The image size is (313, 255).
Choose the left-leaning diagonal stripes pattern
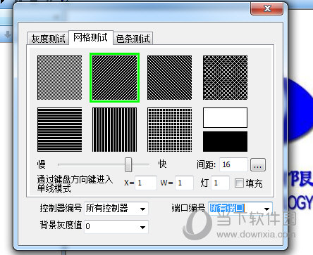tap(170, 77)
